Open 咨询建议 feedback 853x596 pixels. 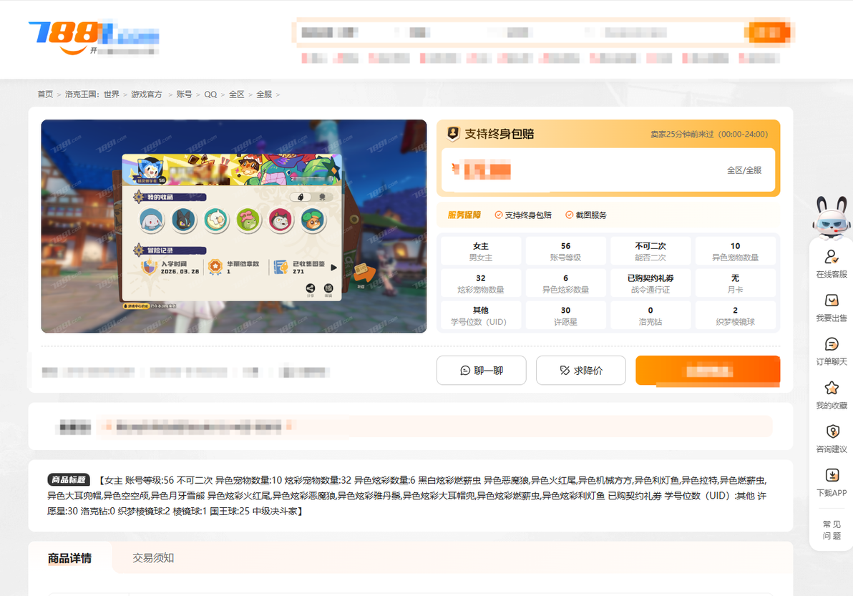[832, 439]
